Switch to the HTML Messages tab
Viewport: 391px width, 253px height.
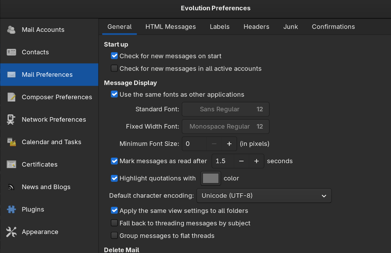tap(170, 27)
